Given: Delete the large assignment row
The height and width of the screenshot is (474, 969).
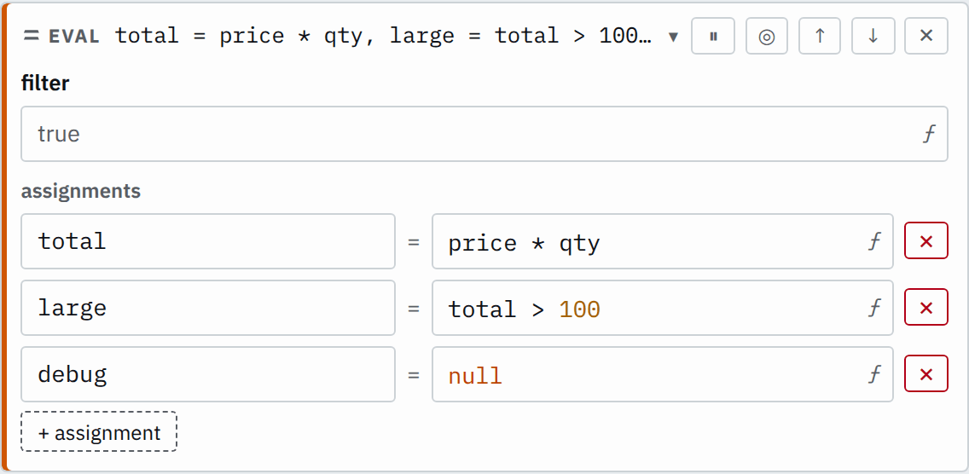Looking at the screenshot, I should (925, 308).
